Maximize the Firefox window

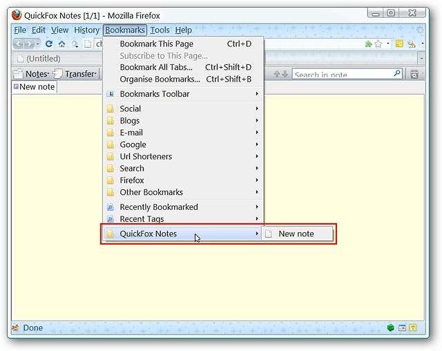click(391, 13)
